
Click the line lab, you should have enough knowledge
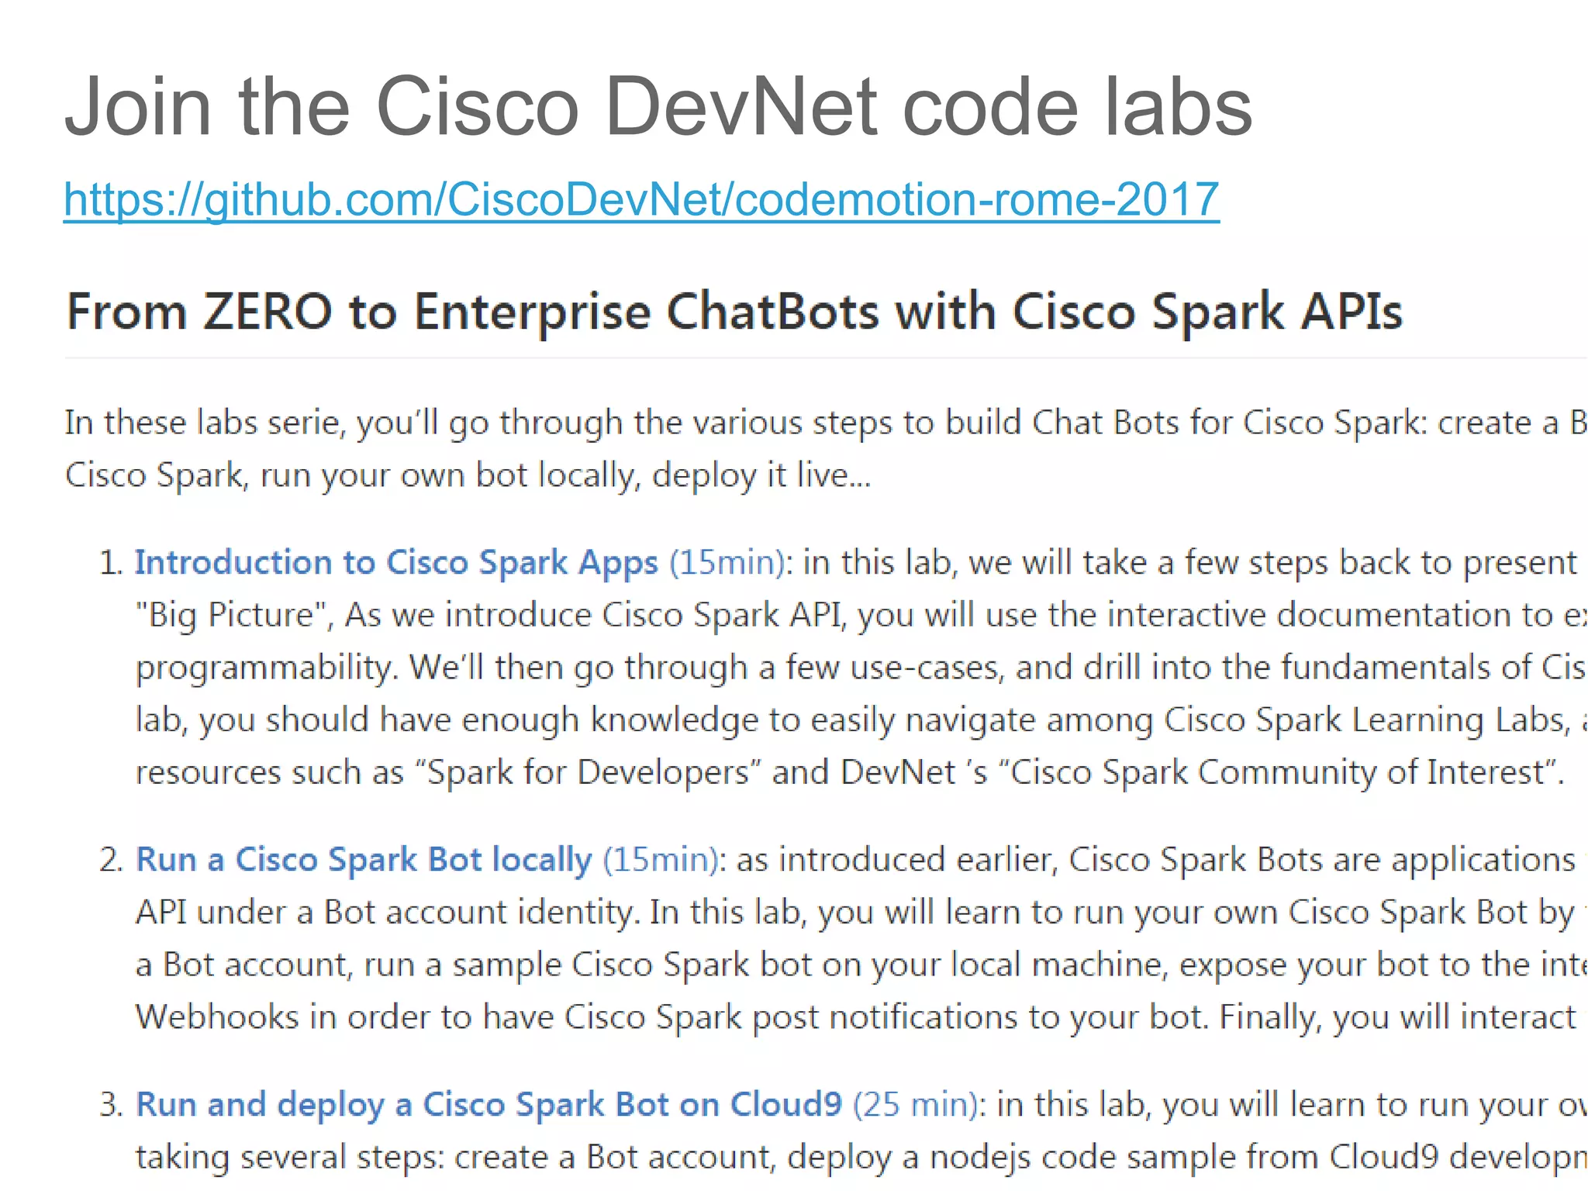(861, 720)
